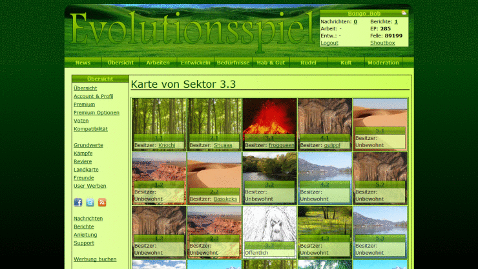The image size is (478, 269).
Task: Open the Kämpfe link
Action: (x=83, y=154)
